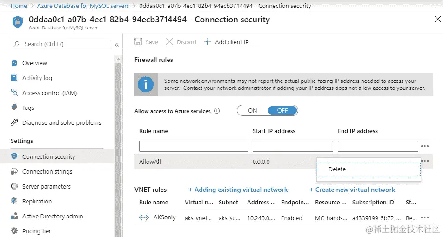Click the Diagnose and solve problems wrench icon

click(x=14, y=122)
